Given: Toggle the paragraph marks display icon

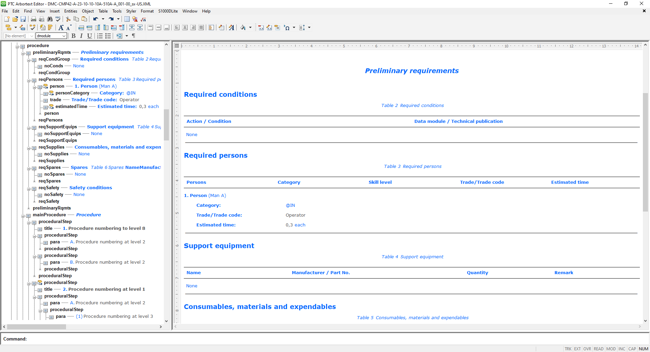Looking at the screenshot, I should coord(133,36).
